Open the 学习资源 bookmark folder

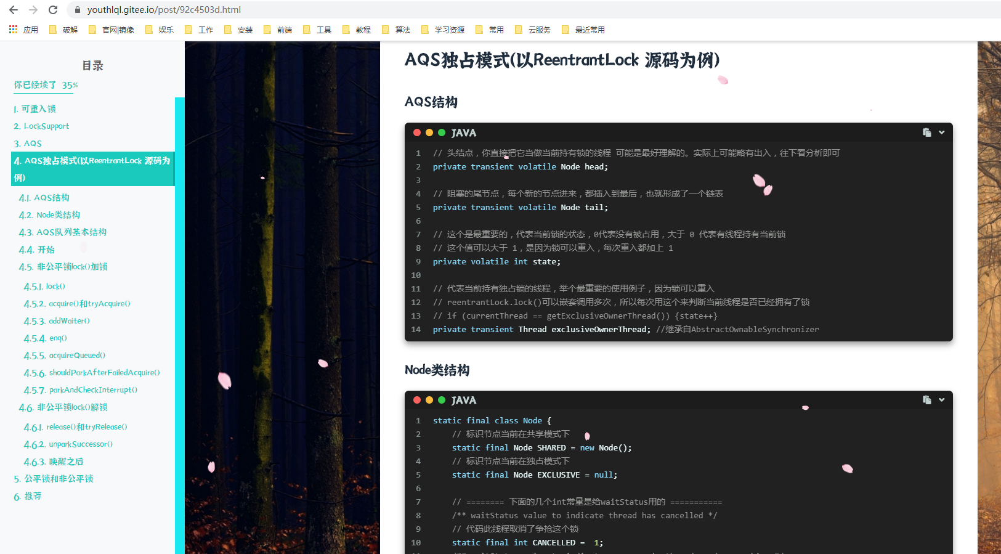pyautogui.click(x=443, y=30)
